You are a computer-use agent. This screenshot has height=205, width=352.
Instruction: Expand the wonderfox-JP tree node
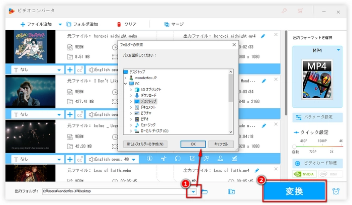125,78
